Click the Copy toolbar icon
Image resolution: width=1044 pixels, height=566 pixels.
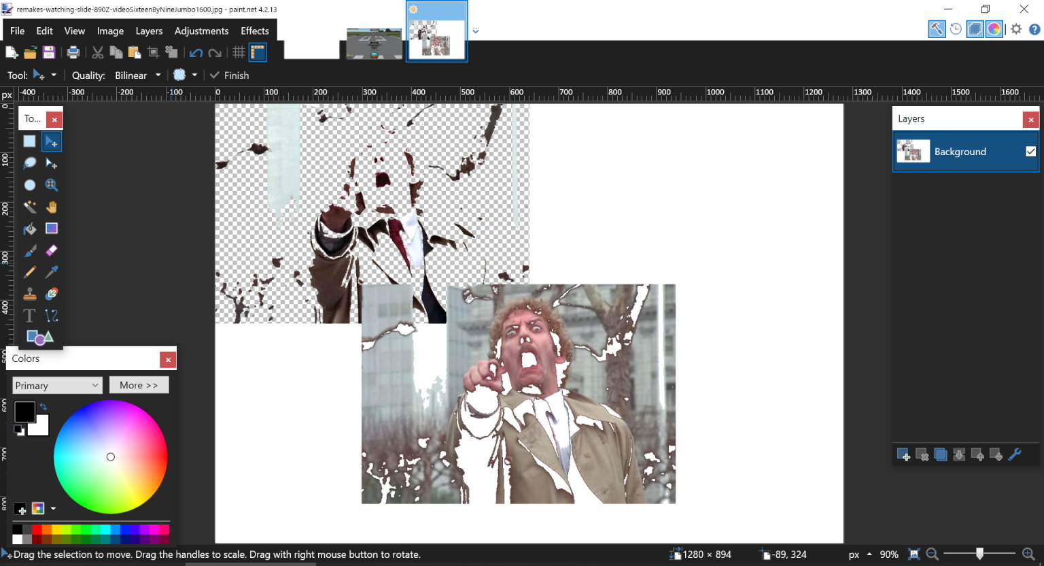(116, 52)
